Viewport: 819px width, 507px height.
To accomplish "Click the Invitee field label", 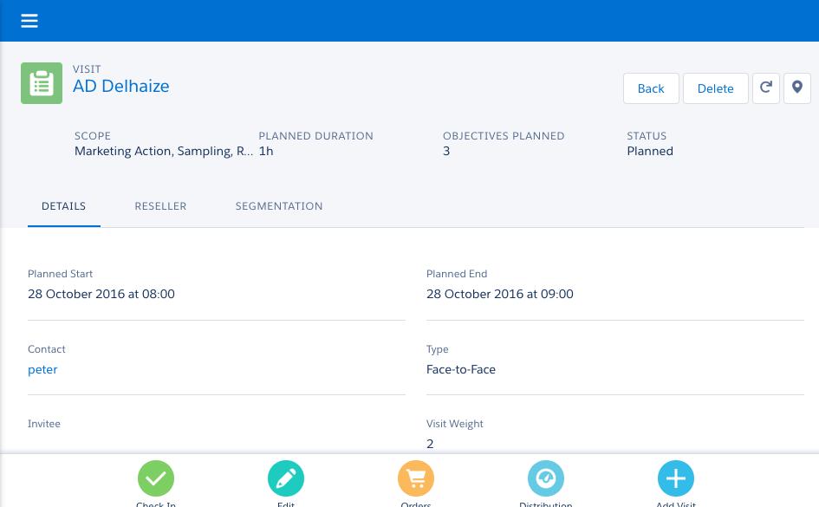I will 44,424.
